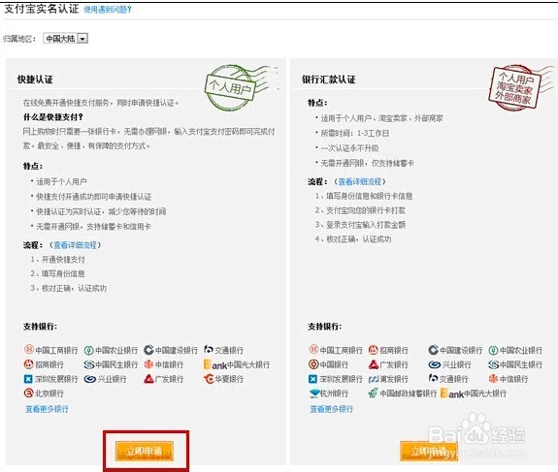Click 查看更多银行 under 银行汇款认证 banks
The width and height of the screenshot is (558, 472).
click(331, 409)
